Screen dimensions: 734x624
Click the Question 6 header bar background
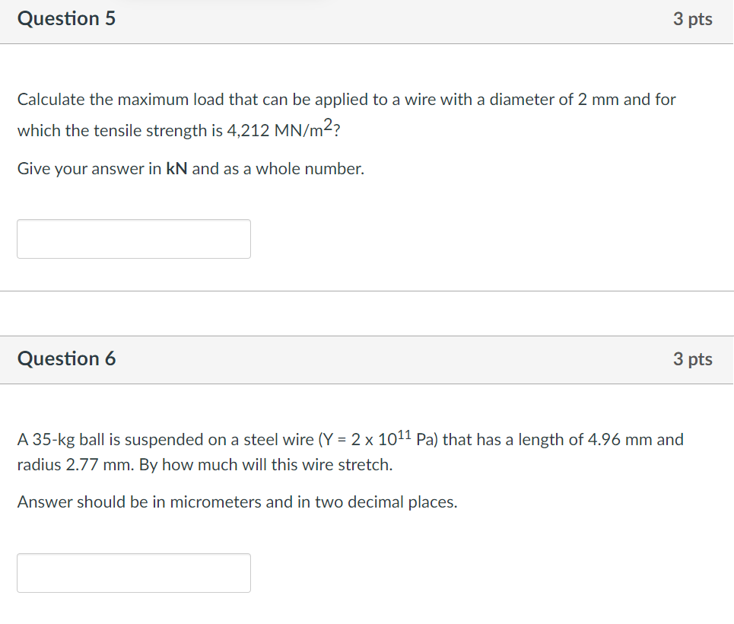380,358
